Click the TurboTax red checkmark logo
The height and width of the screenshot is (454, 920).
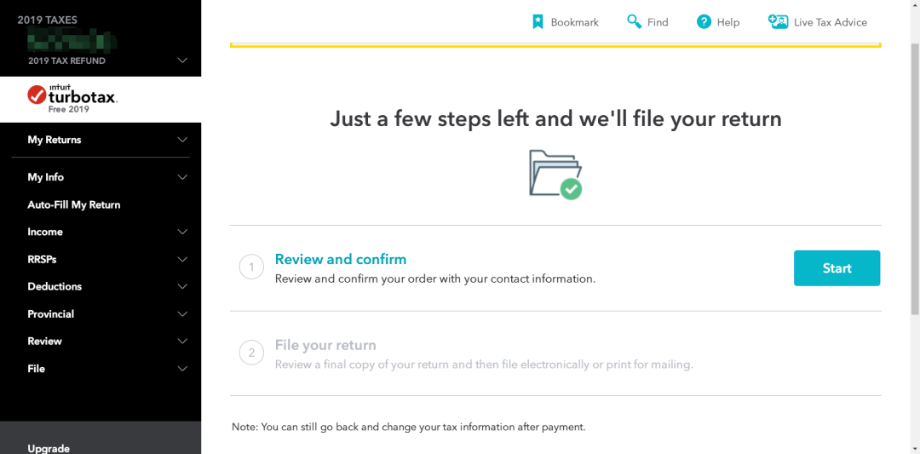pyautogui.click(x=37, y=94)
